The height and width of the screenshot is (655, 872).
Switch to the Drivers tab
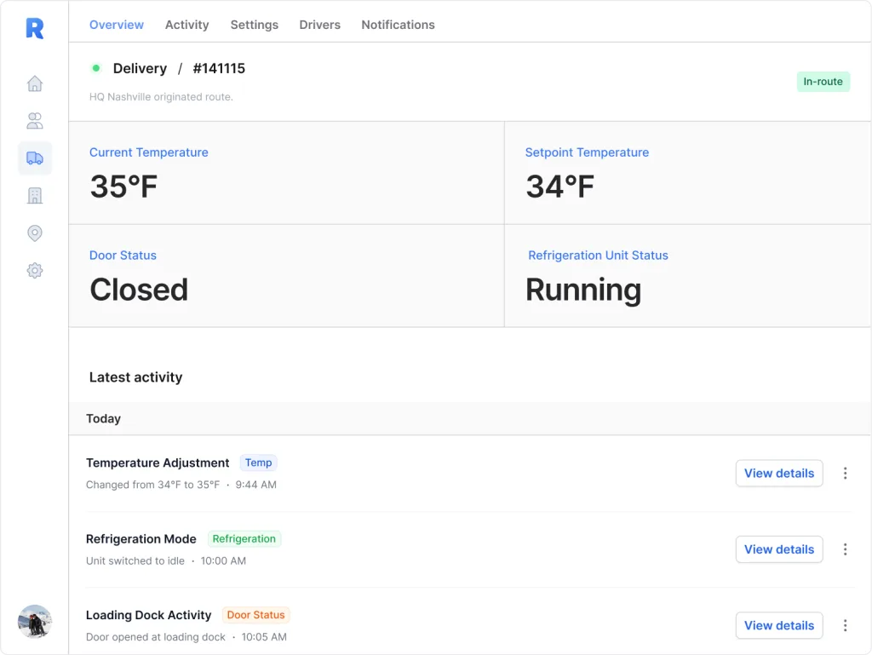320,25
